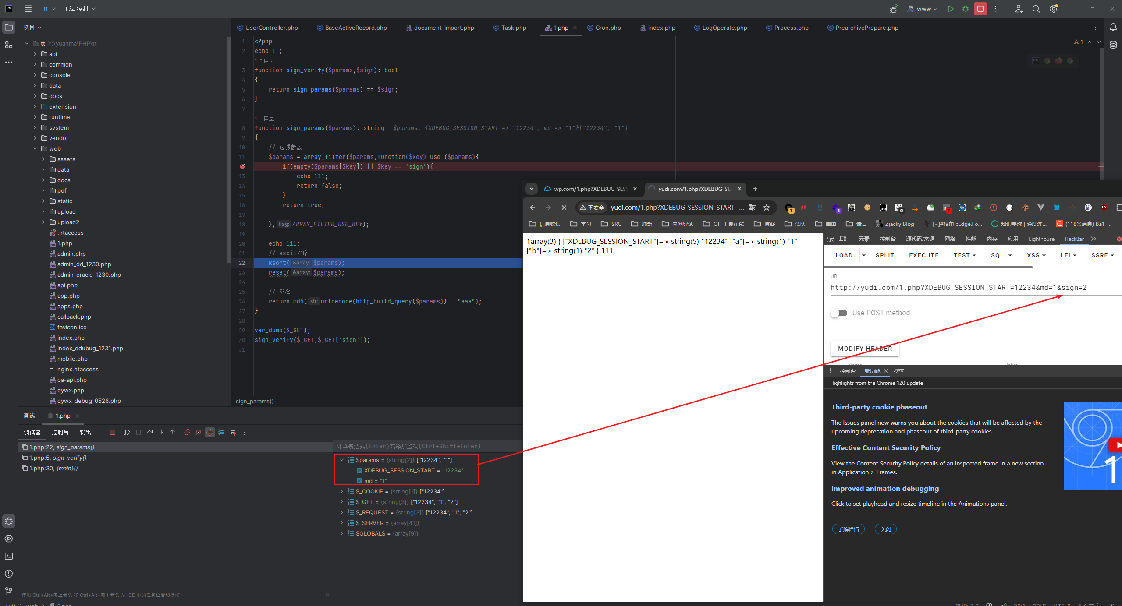Image resolution: width=1122 pixels, height=606 pixels.
Task: Collapse the $params variable node
Action: click(x=342, y=460)
